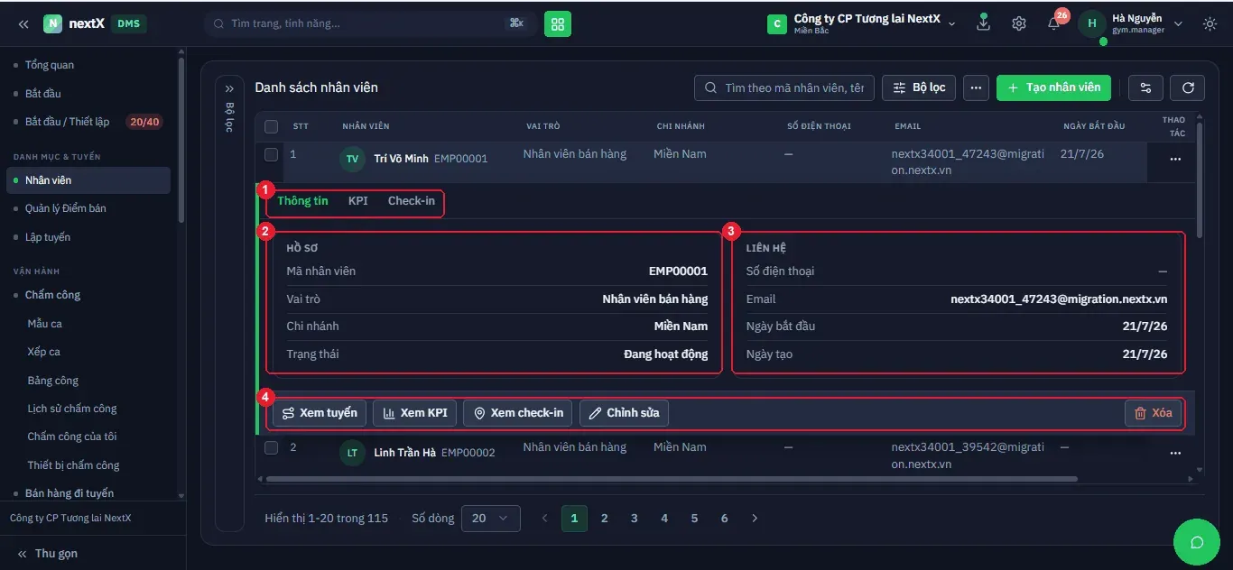Click the NHÂN VIÊN column header

pos(366,126)
